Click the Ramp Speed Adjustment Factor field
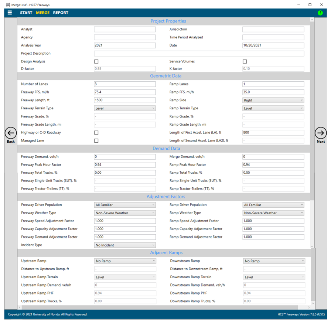 pyautogui.click(x=273, y=221)
